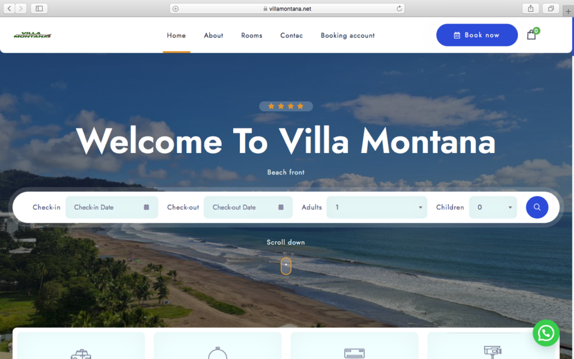Image resolution: width=574 pixels, height=359 pixels.
Task: Click the Book now button
Action: tap(477, 35)
